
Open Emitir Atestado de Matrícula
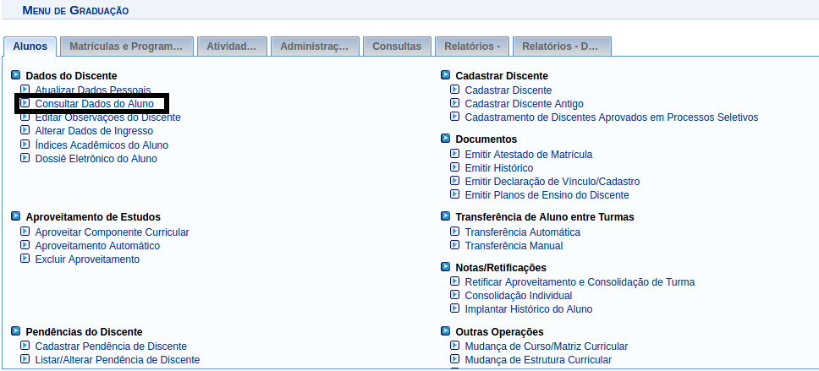(528, 155)
